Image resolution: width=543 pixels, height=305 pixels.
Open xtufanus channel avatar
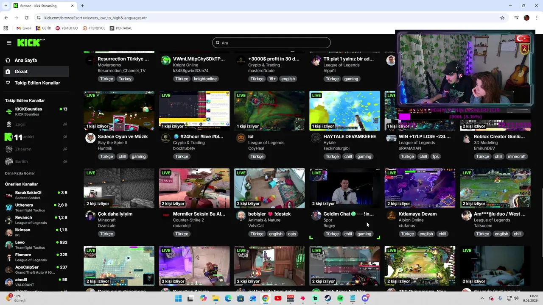[x=392, y=216]
